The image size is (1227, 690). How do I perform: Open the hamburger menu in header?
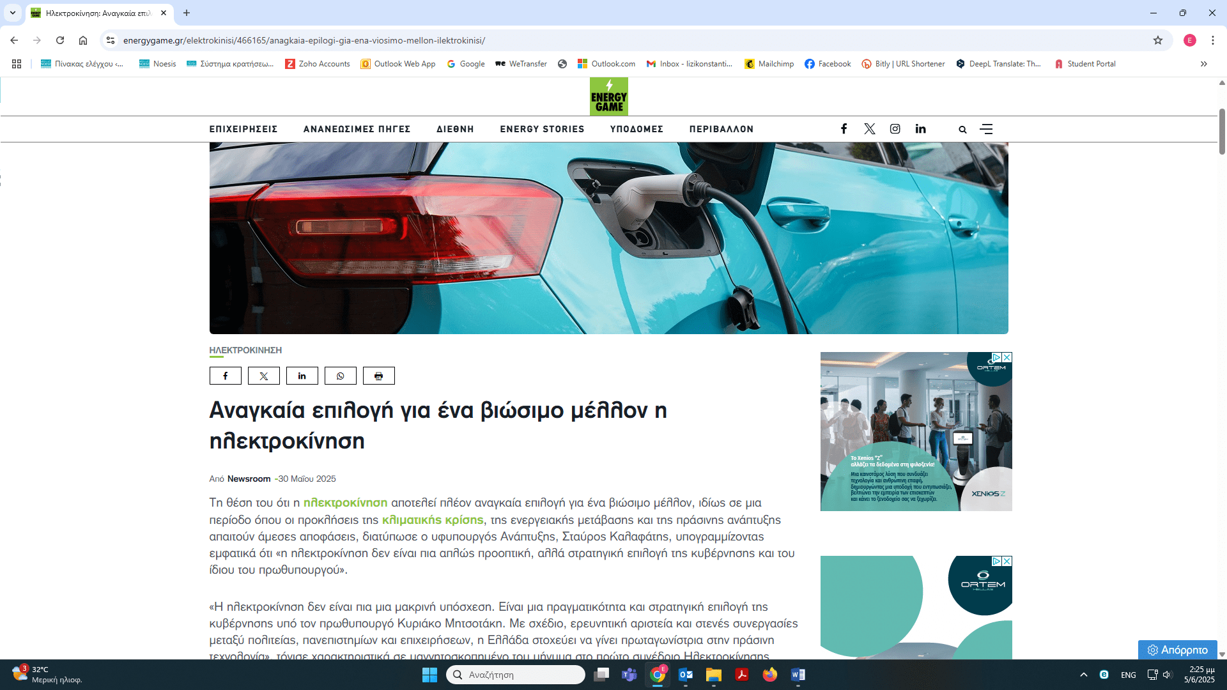click(x=986, y=129)
